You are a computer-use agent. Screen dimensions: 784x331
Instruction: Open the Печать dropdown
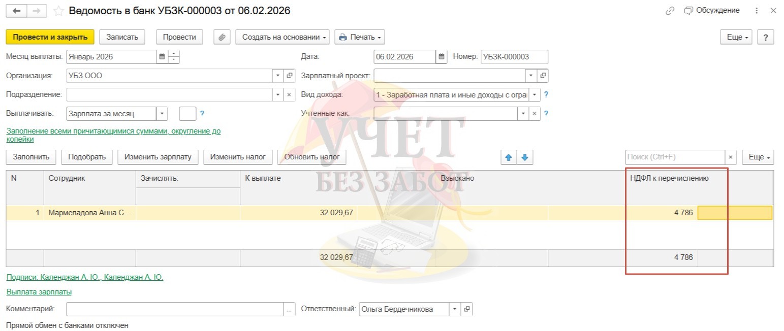click(359, 37)
